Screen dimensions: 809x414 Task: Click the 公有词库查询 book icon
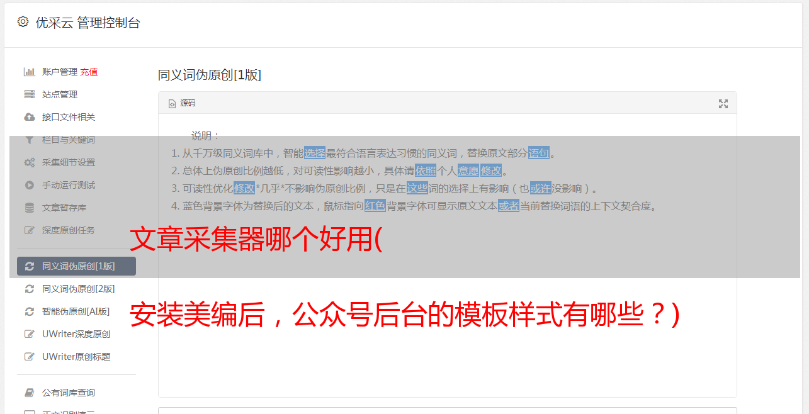pyautogui.click(x=29, y=393)
